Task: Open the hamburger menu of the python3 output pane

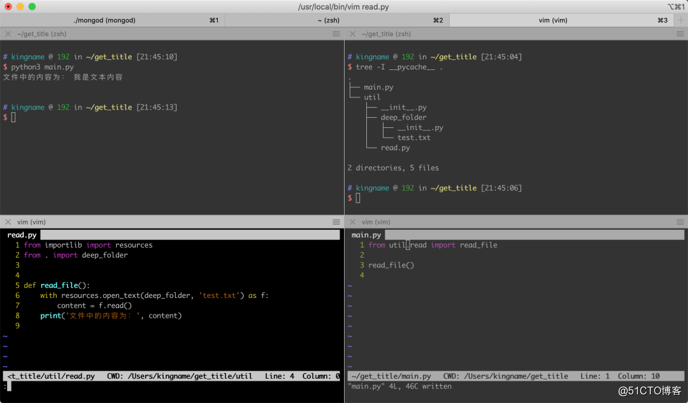Action: pyautogui.click(x=336, y=34)
